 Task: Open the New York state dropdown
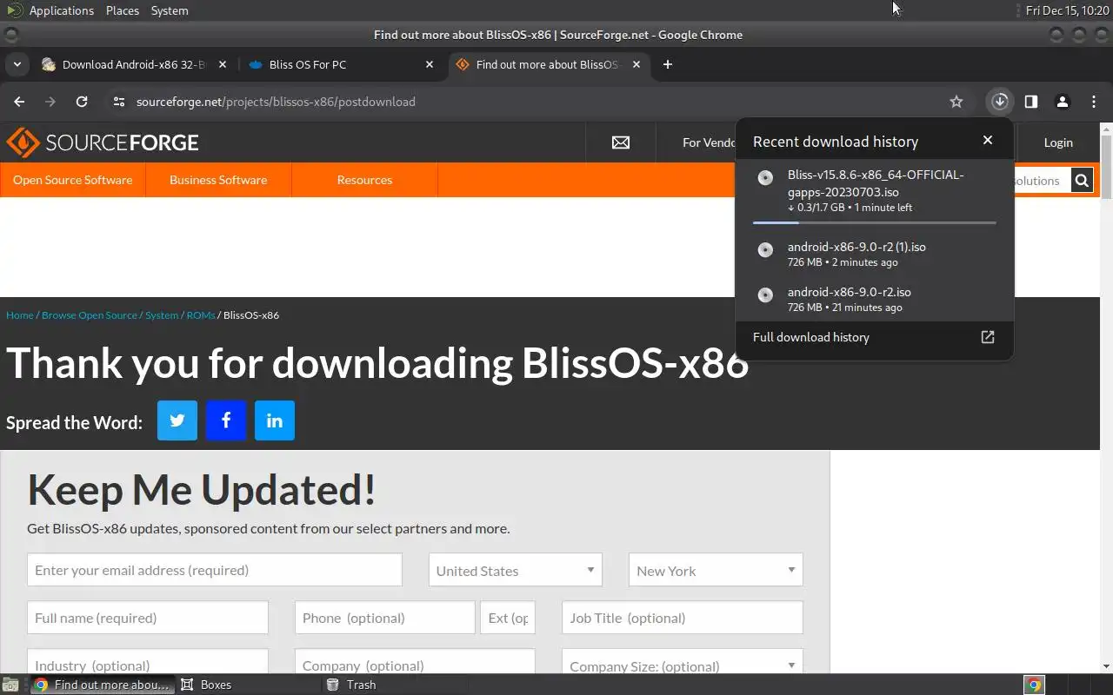(716, 570)
